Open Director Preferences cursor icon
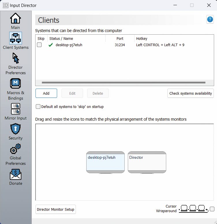 point(16,58)
